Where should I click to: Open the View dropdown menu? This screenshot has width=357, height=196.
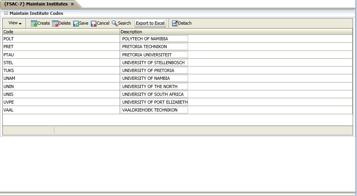coord(15,23)
